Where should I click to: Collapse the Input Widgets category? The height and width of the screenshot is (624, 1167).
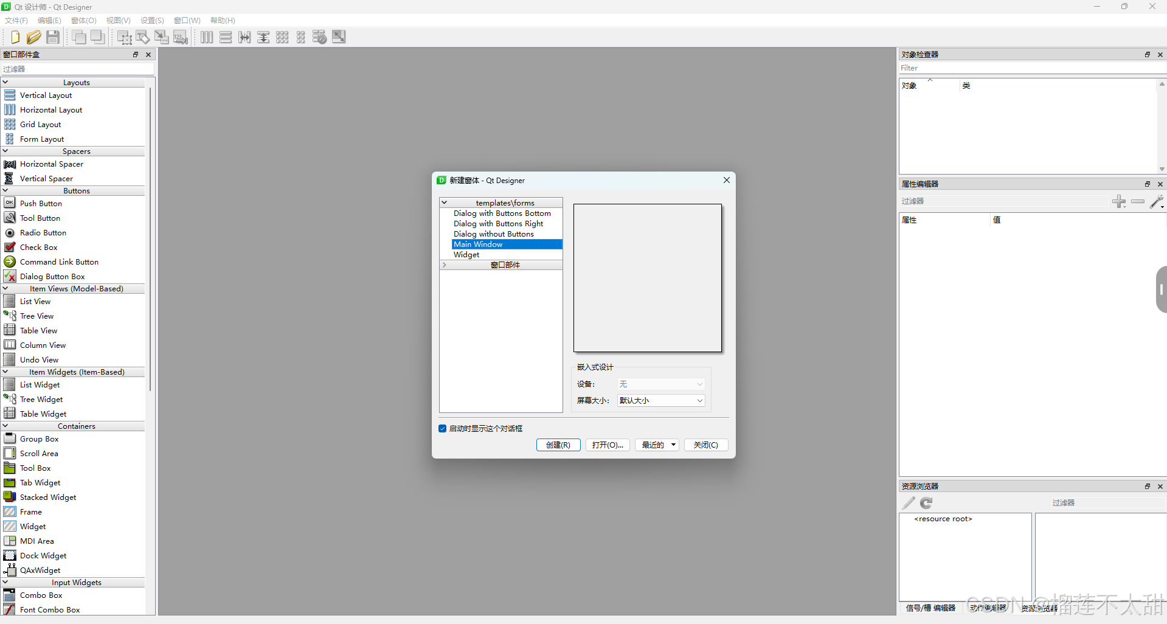(x=5, y=582)
